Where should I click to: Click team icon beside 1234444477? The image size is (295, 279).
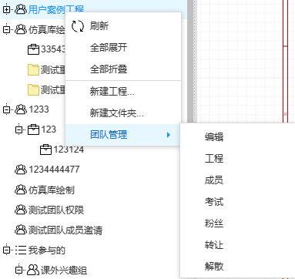point(21,170)
